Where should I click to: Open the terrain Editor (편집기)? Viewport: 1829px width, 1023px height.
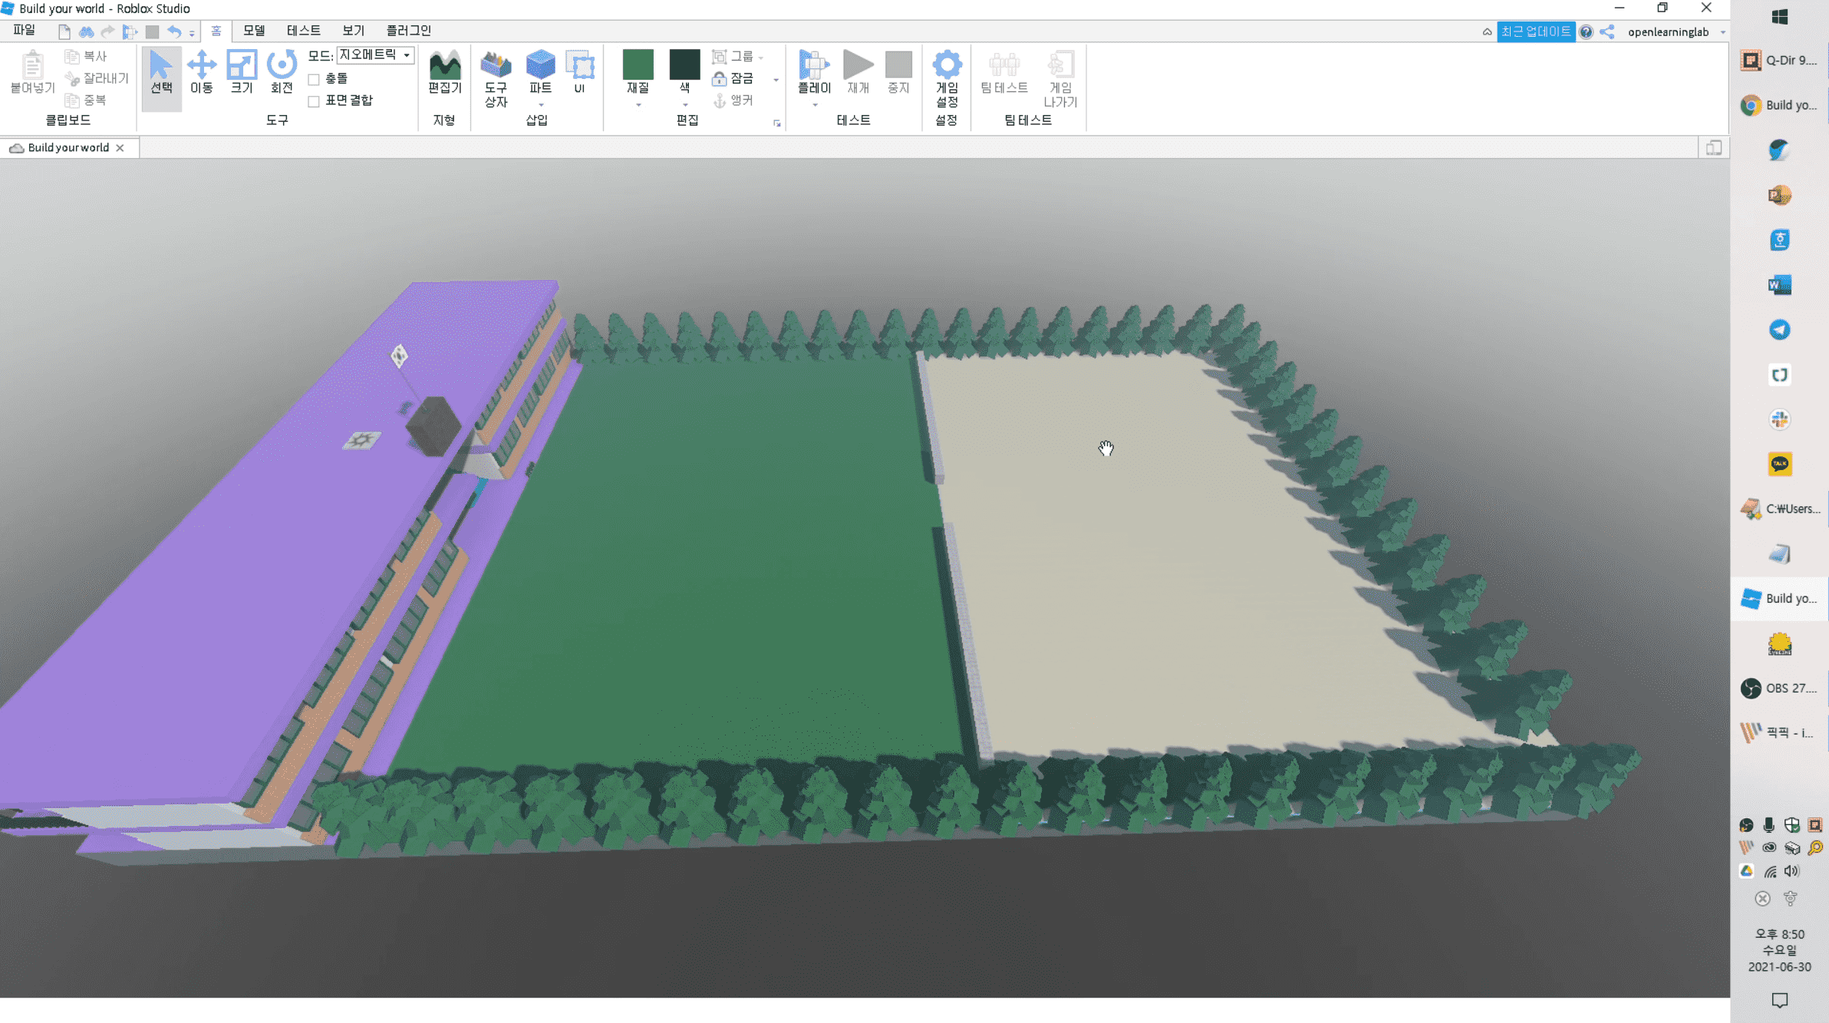pos(445,74)
